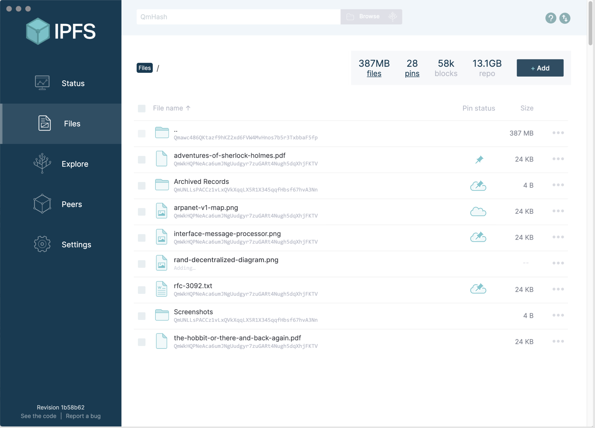The width and height of the screenshot is (595, 428).
Task: Sort by File name column header
Action: (x=172, y=108)
